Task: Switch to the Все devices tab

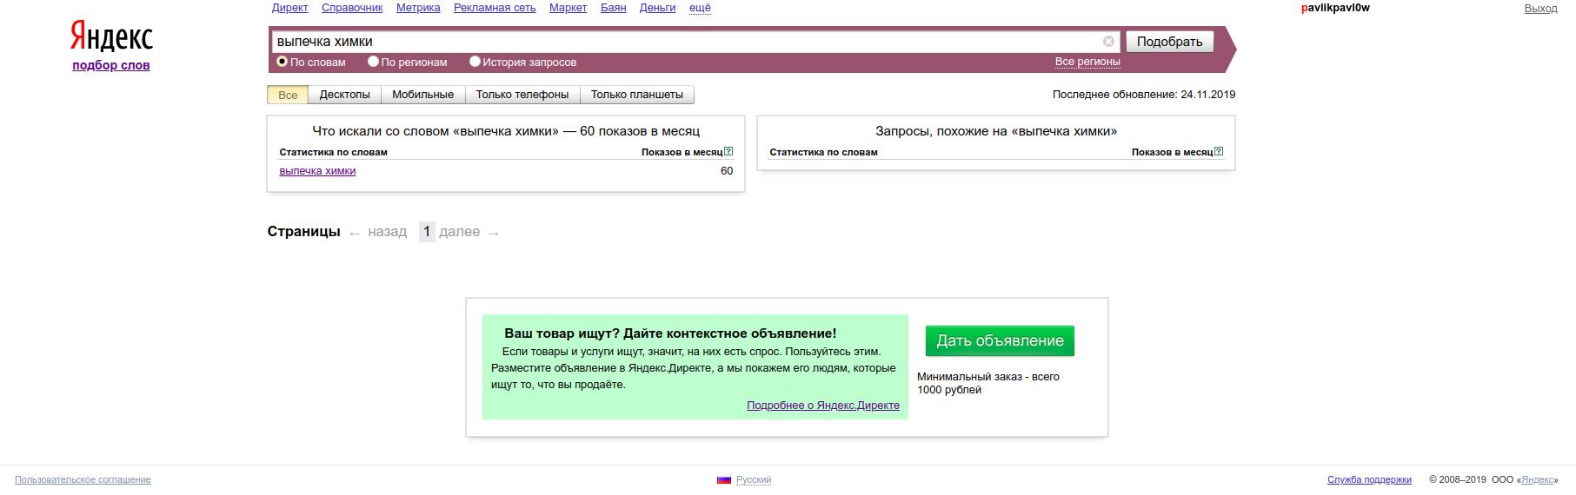Action: (x=288, y=95)
